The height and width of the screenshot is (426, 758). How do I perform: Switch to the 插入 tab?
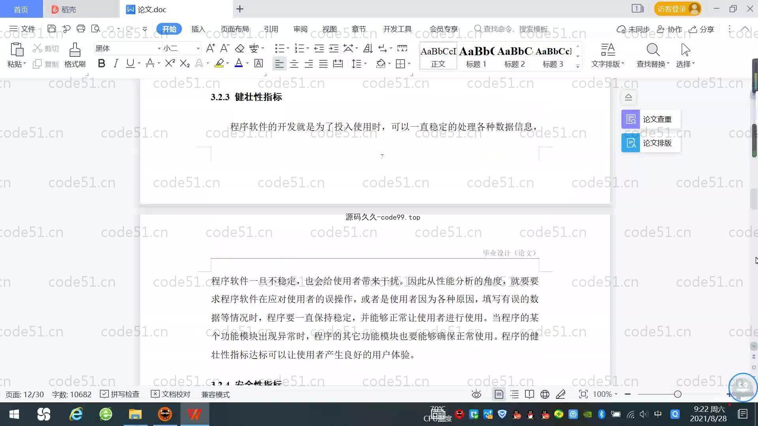(x=198, y=29)
